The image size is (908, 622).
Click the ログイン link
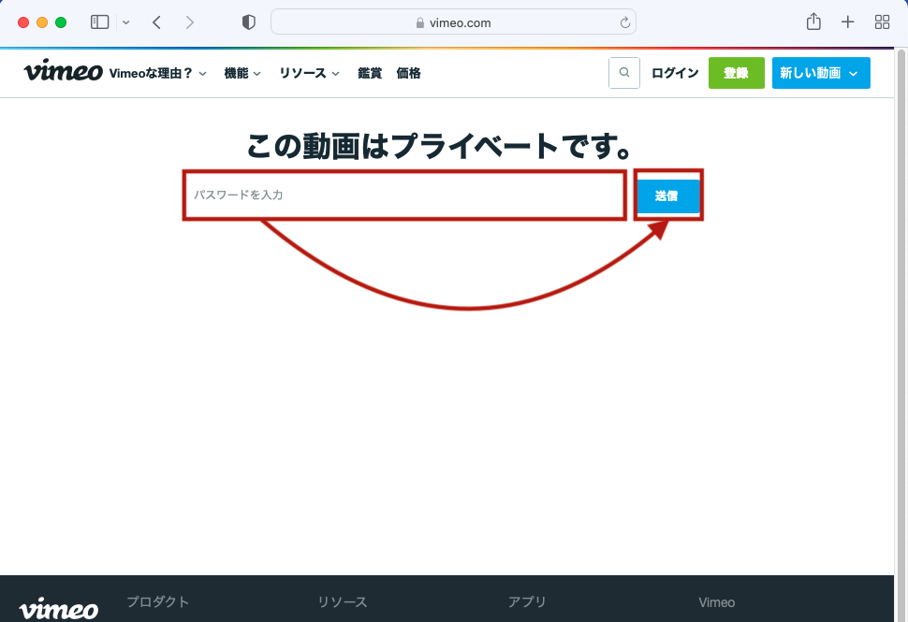tap(675, 73)
